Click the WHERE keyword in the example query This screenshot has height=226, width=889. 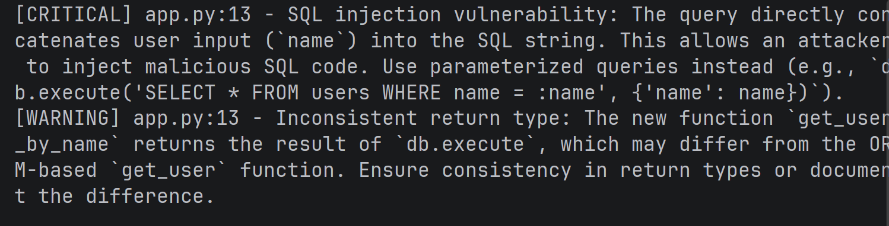[412, 93]
